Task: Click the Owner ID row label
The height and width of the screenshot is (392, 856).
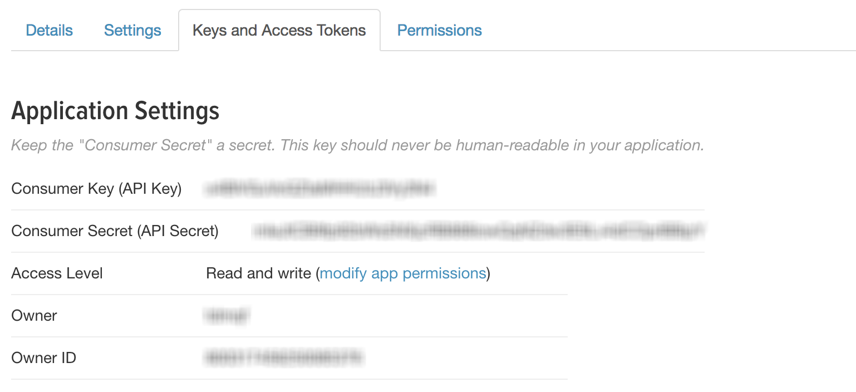Action: 44,357
